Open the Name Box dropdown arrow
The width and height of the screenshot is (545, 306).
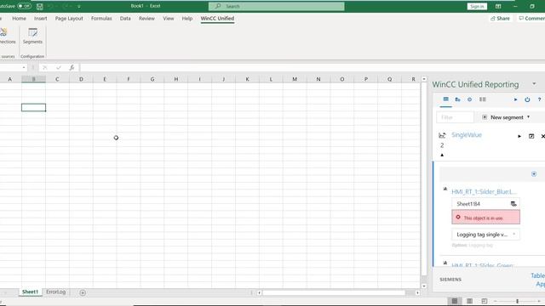tap(24, 68)
